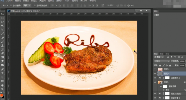The image size is (186, 100).
Task: Select the Lasso tool
Action: [2, 22]
